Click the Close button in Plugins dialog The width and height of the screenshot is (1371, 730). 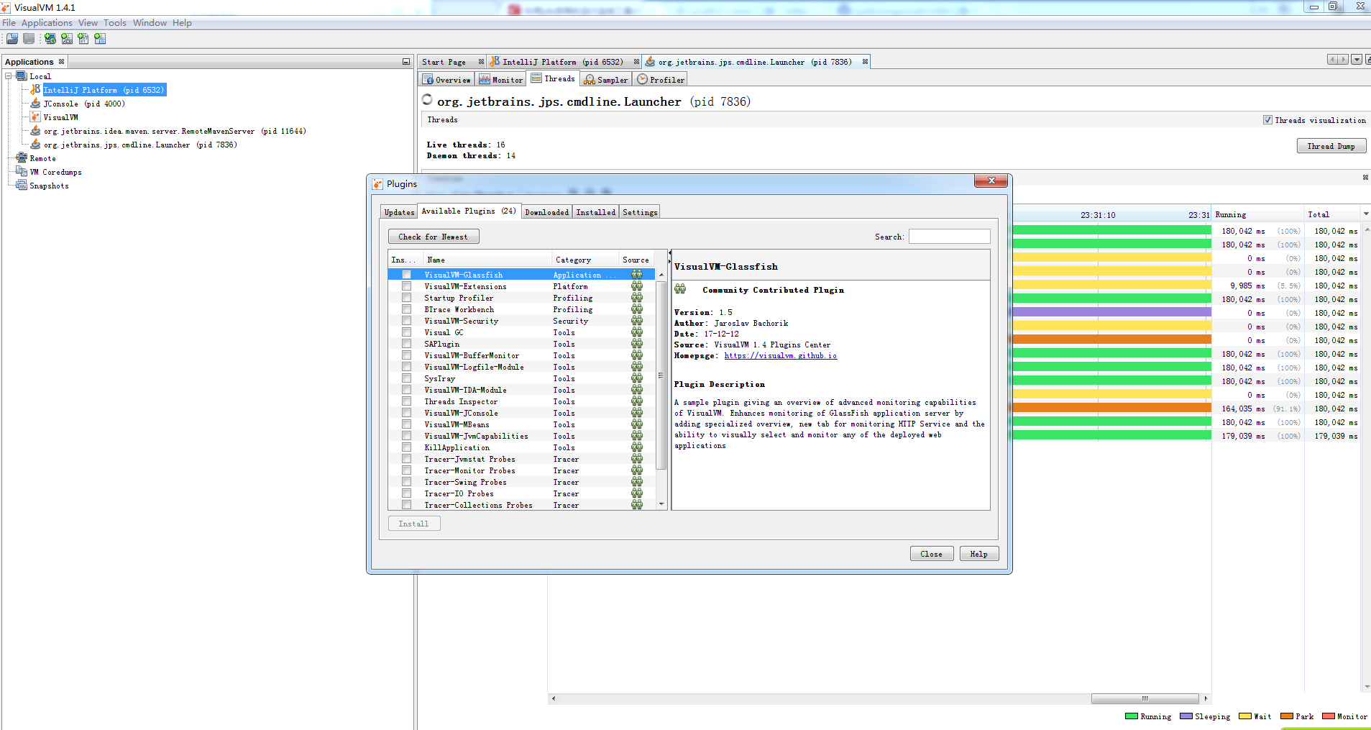pyautogui.click(x=932, y=554)
